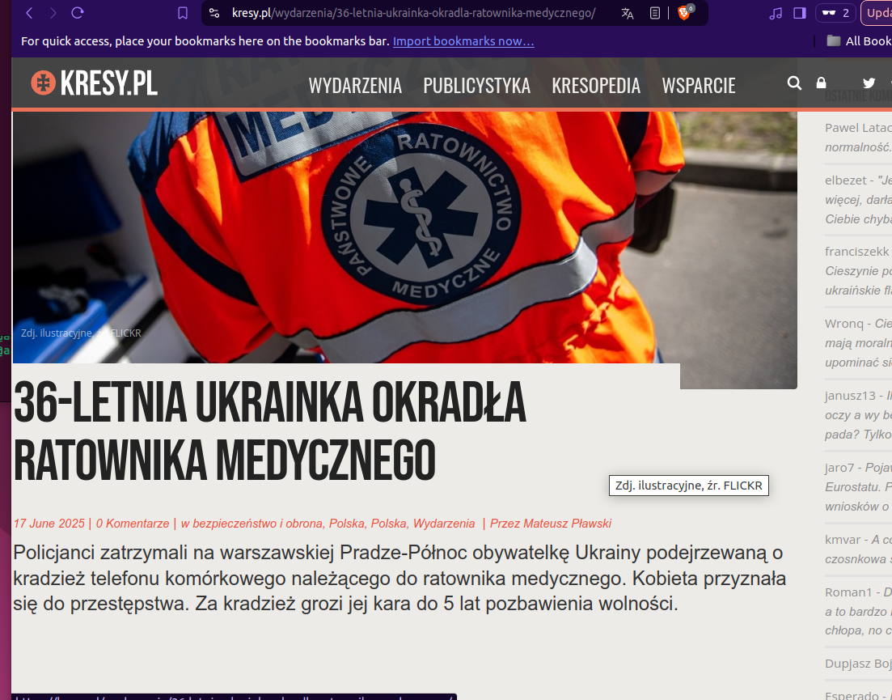Open Brave Shields lion icon

pos(685,12)
